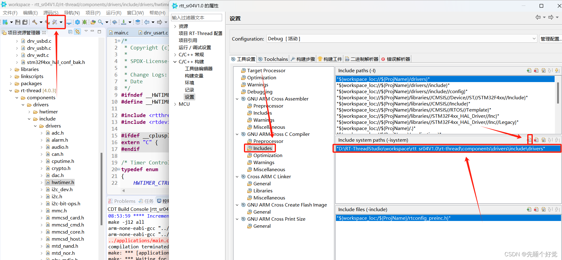Delete entry in Include system paths
The width and height of the screenshot is (562, 260).
coord(536,140)
